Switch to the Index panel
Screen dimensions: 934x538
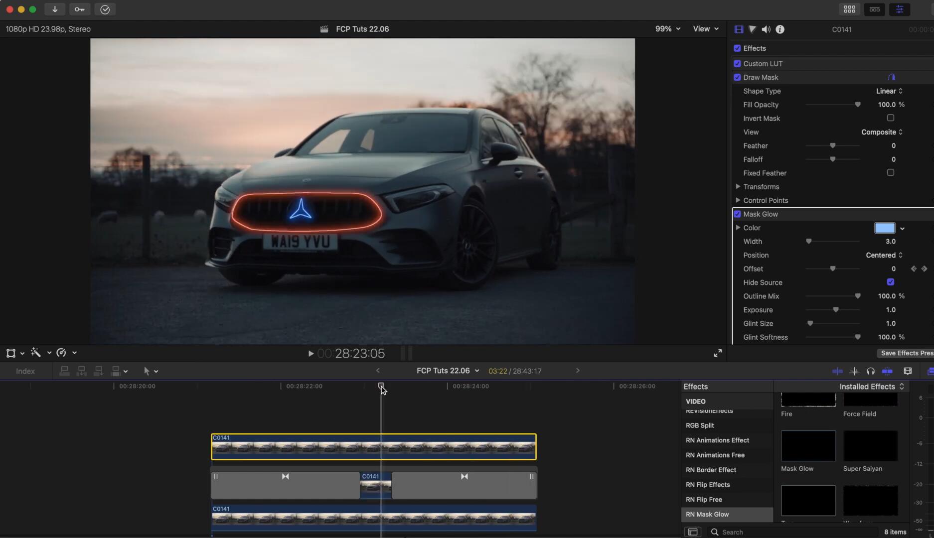(25, 371)
